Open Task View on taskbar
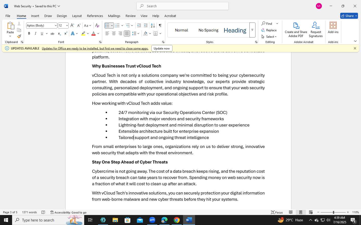This screenshot has height=225, width=361. pos(90,220)
